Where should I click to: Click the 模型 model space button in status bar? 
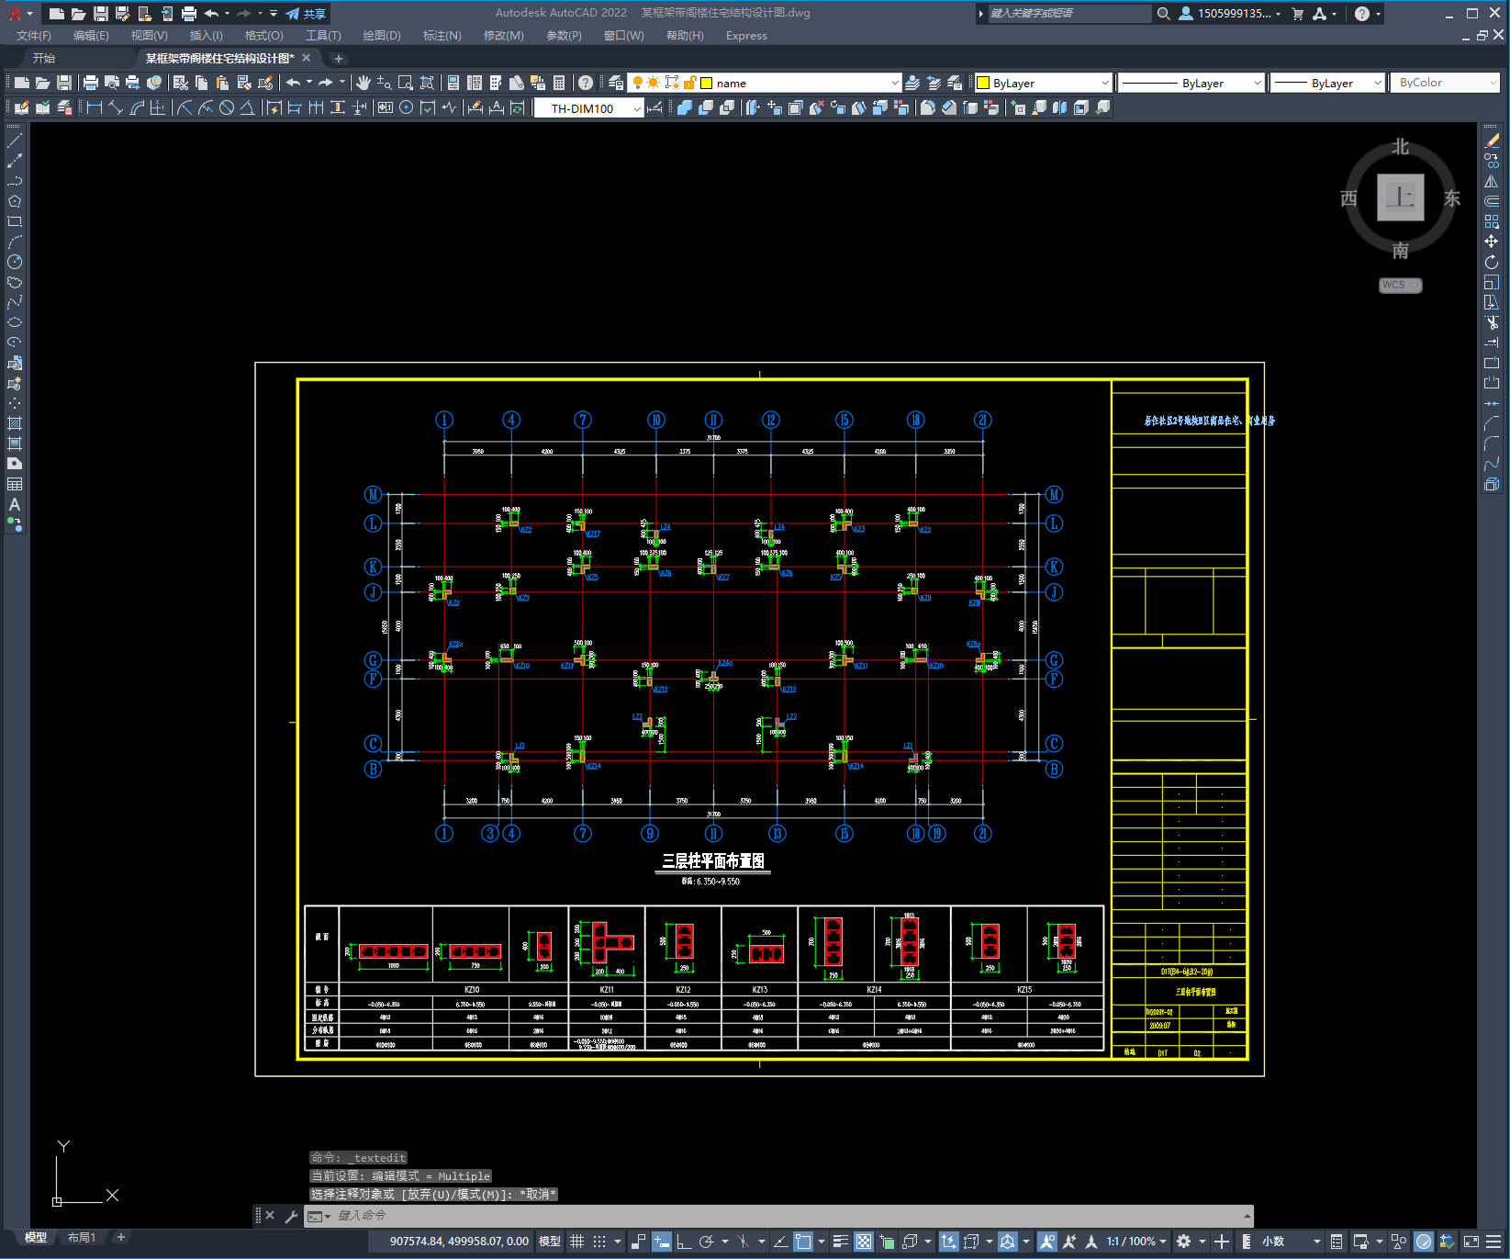[x=550, y=1242]
